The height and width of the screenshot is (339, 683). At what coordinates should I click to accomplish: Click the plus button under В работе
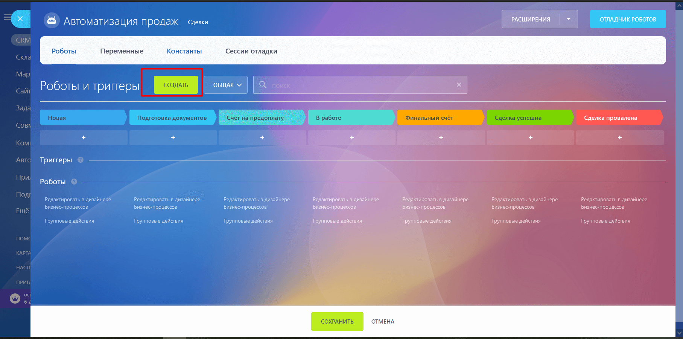coord(351,137)
